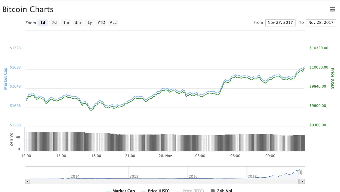Viewport: 340px width, 192px height.
Task: Click the Market Cap vertical axis title
Action: pyautogui.click(x=5, y=78)
